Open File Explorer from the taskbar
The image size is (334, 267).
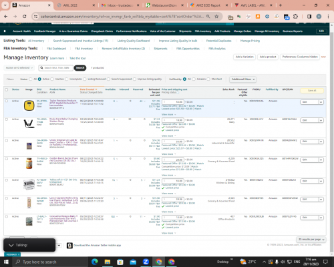click(x=108, y=262)
